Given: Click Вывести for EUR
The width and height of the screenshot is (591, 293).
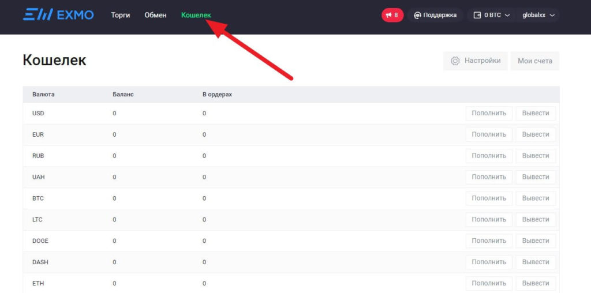Looking at the screenshot, I should 535,134.
